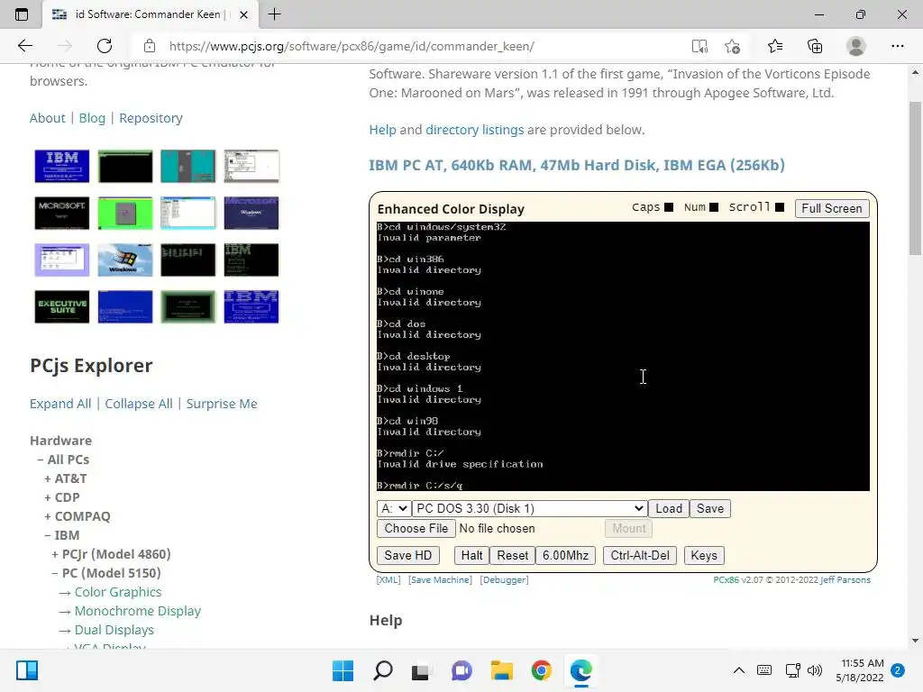Open the Blog link
This screenshot has width=923, height=692.
click(92, 118)
